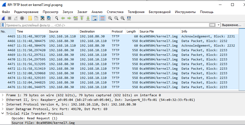Sort by the Time column header

(x=32, y=31)
